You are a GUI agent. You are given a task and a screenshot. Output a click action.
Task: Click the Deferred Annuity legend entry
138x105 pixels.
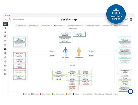click(99, 94)
